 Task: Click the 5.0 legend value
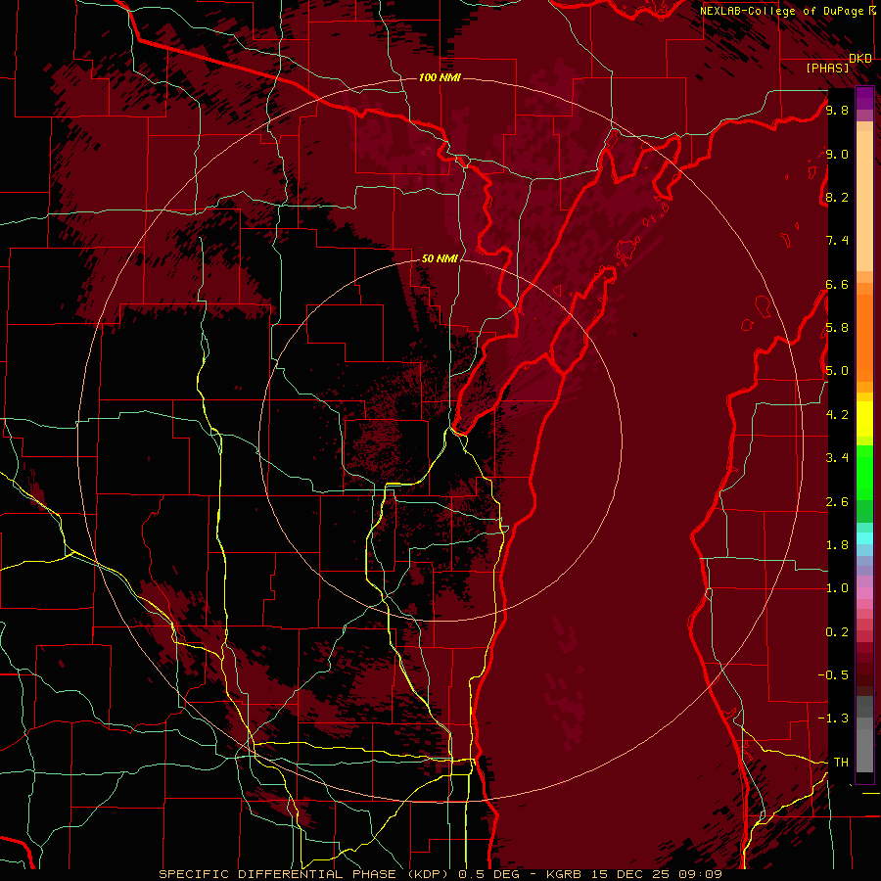(x=837, y=371)
